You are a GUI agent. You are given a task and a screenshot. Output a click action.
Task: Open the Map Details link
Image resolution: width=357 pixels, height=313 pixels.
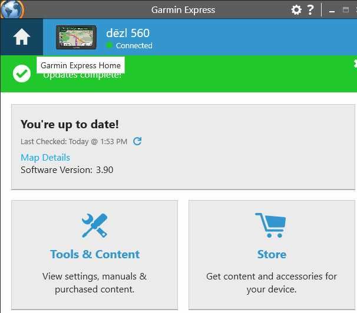pyautogui.click(x=45, y=158)
